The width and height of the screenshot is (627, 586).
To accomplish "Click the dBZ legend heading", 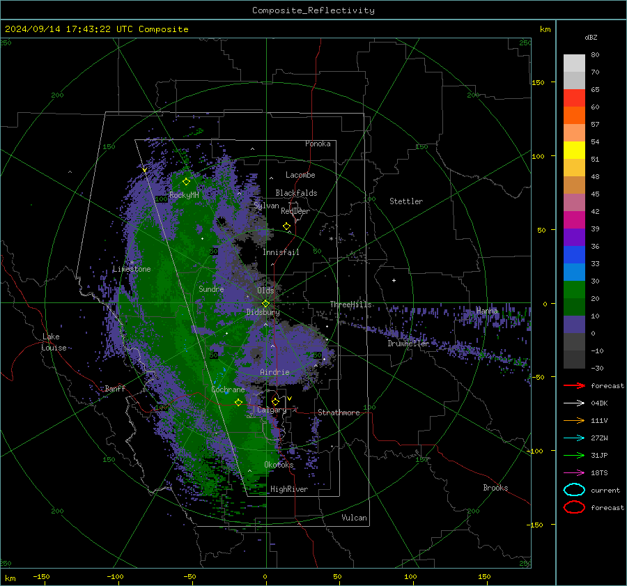I will 591,37.
